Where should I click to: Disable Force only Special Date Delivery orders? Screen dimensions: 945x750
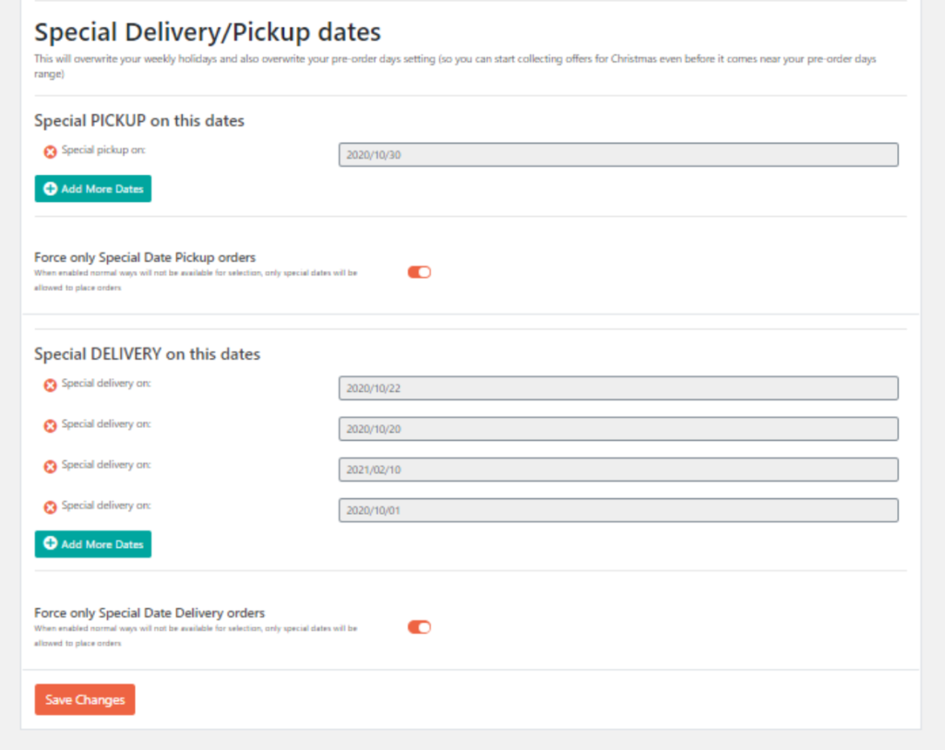pos(419,627)
